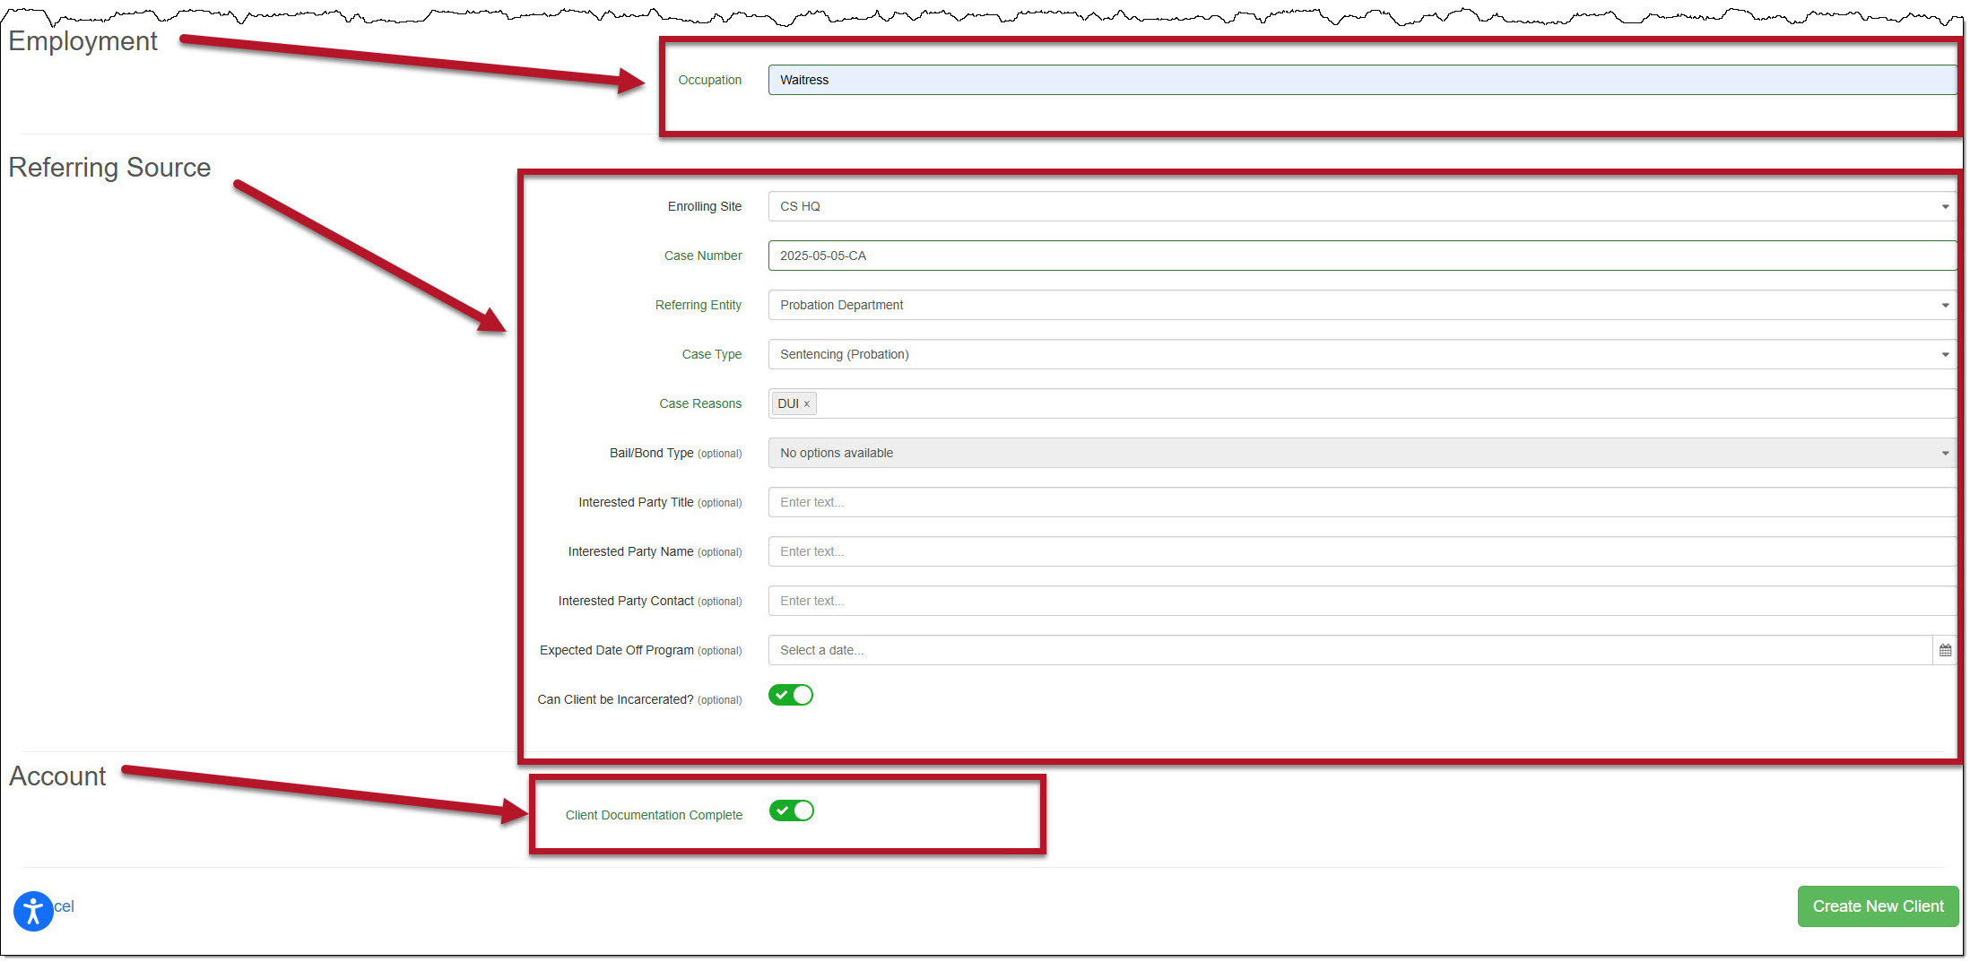Open the accessibility widget icon

[x=33, y=912]
